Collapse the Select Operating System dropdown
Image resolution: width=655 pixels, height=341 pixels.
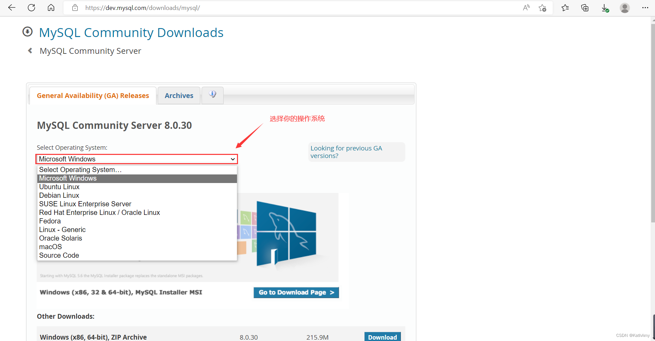[x=137, y=159]
